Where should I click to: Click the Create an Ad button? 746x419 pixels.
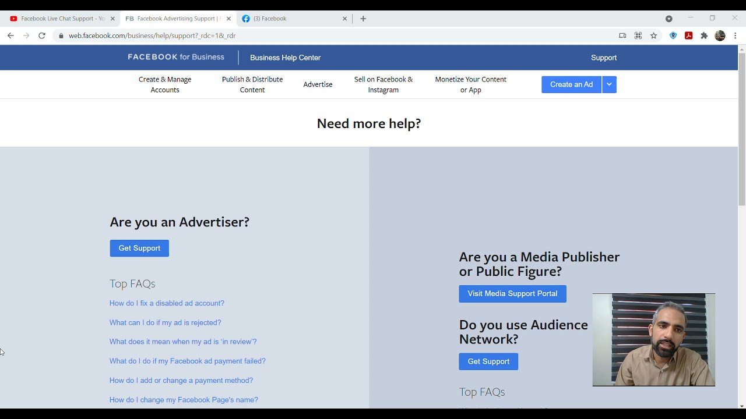(571, 84)
